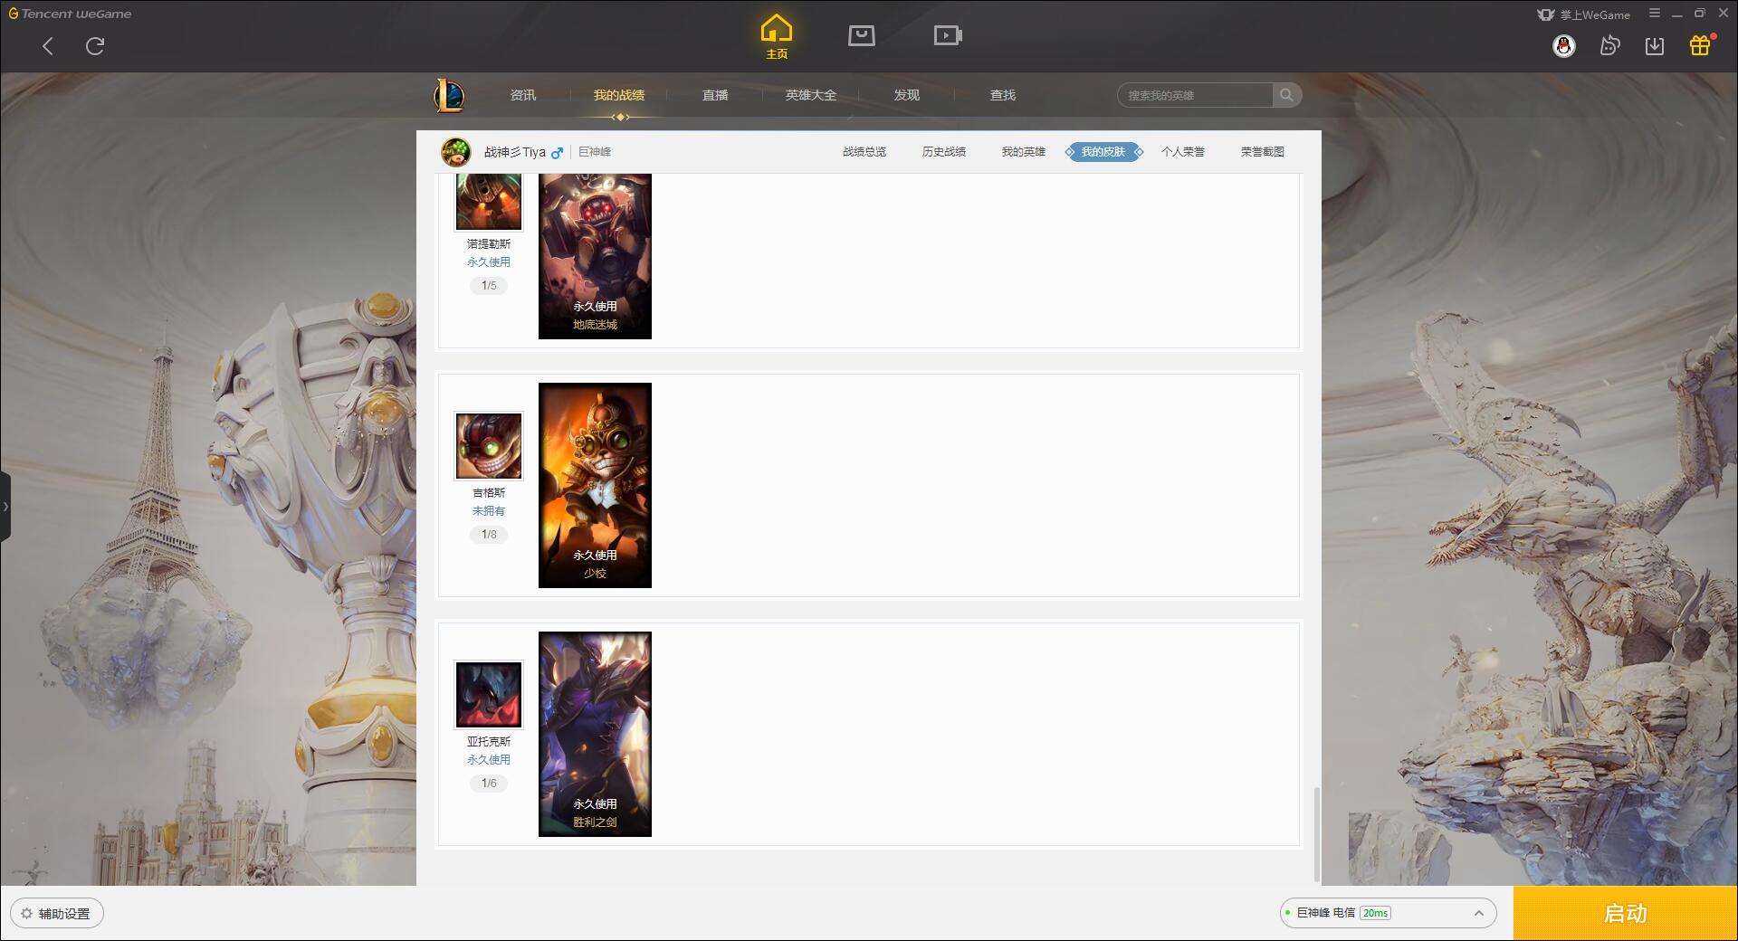Select the 我的皮肤 sub-tab
Image resolution: width=1738 pixels, height=941 pixels.
coord(1103,152)
